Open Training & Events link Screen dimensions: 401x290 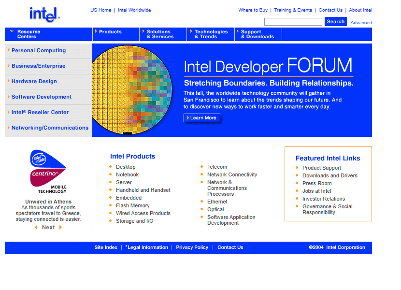click(x=293, y=10)
